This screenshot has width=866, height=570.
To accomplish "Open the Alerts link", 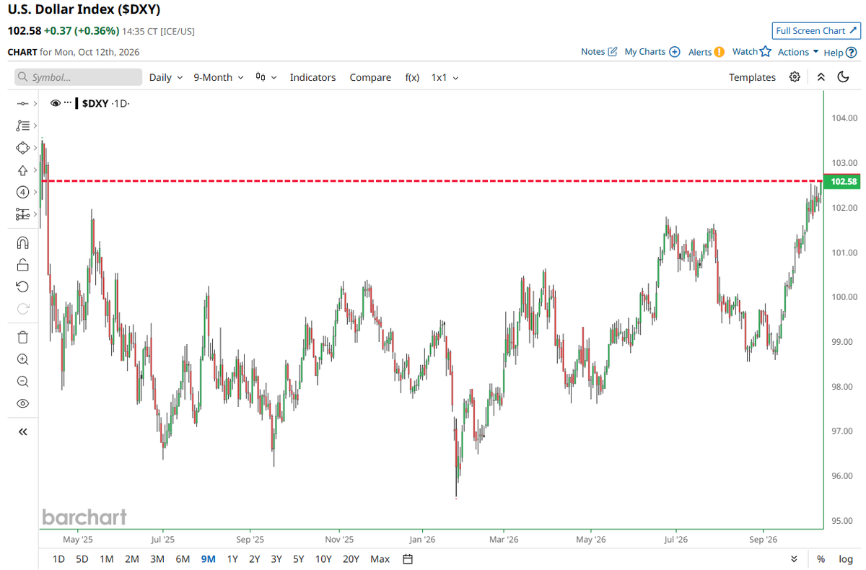I will tap(707, 52).
